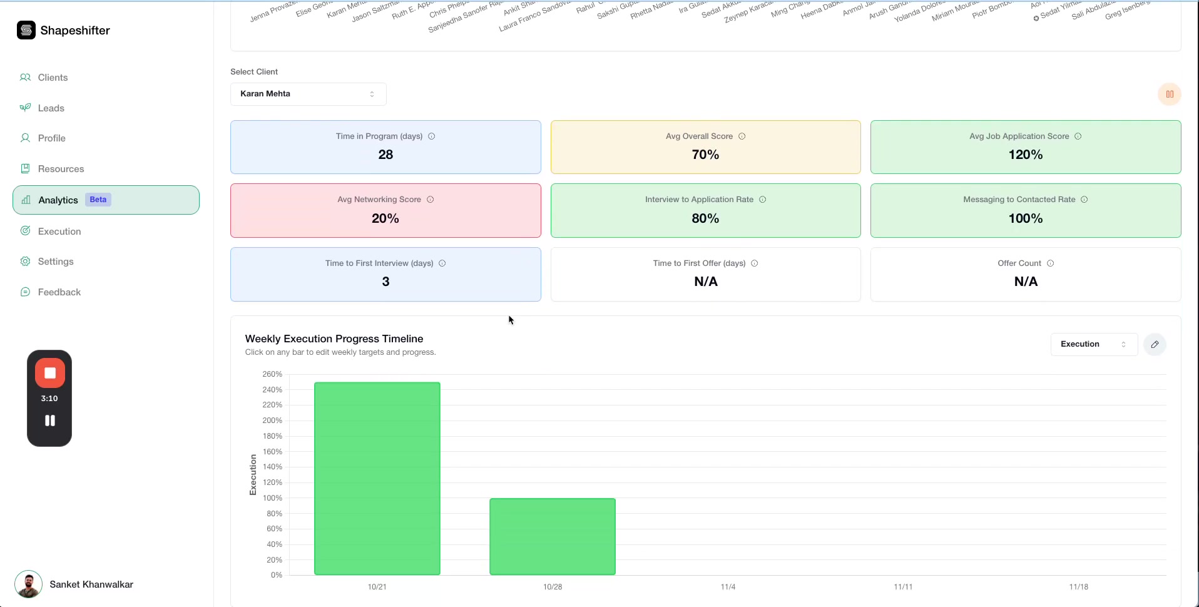
Task: Open the Execution metric dropdown
Action: click(x=1093, y=344)
